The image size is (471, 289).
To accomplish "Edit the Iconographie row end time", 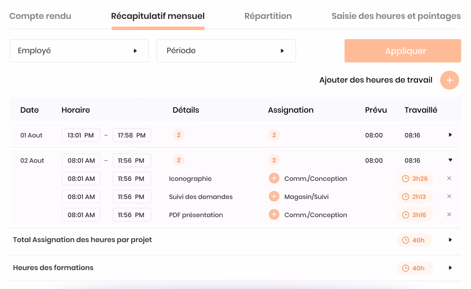I will 132,179.
